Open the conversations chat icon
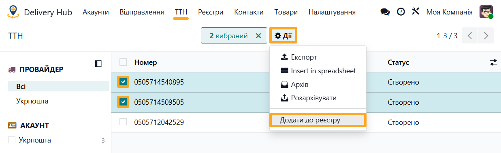Image resolution: width=501 pixels, height=153 pixels. pos(385,12)
